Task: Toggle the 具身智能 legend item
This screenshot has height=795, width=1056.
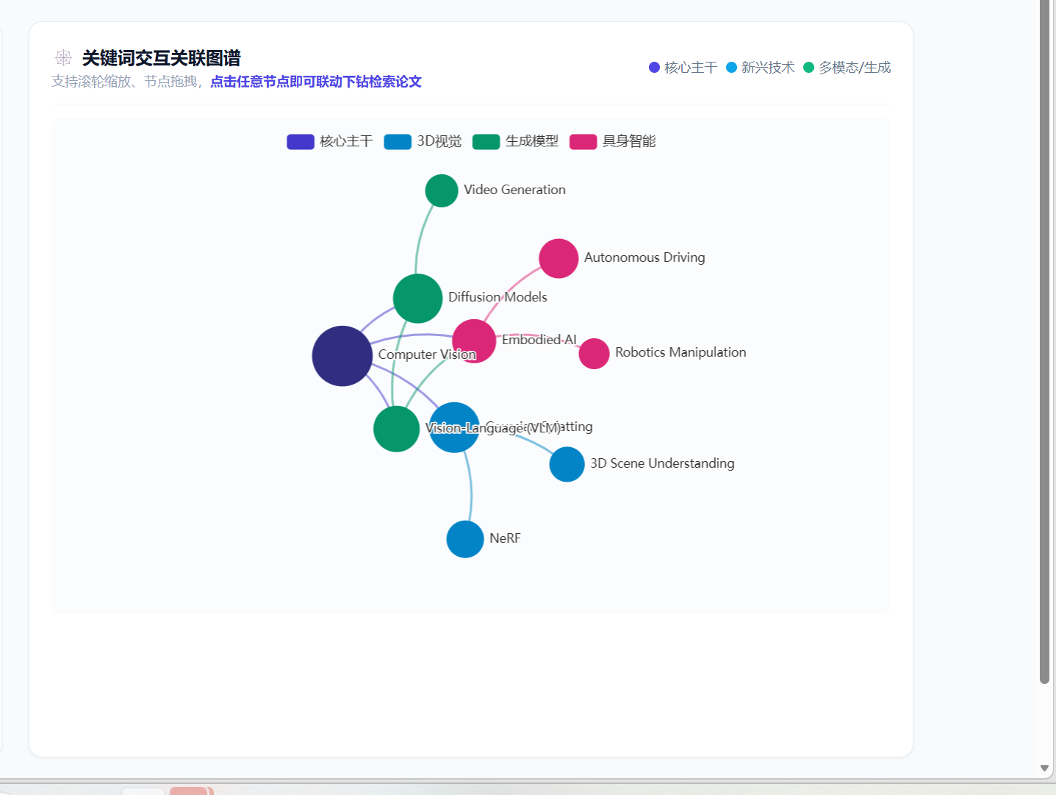Action: (x=613, y=141)
